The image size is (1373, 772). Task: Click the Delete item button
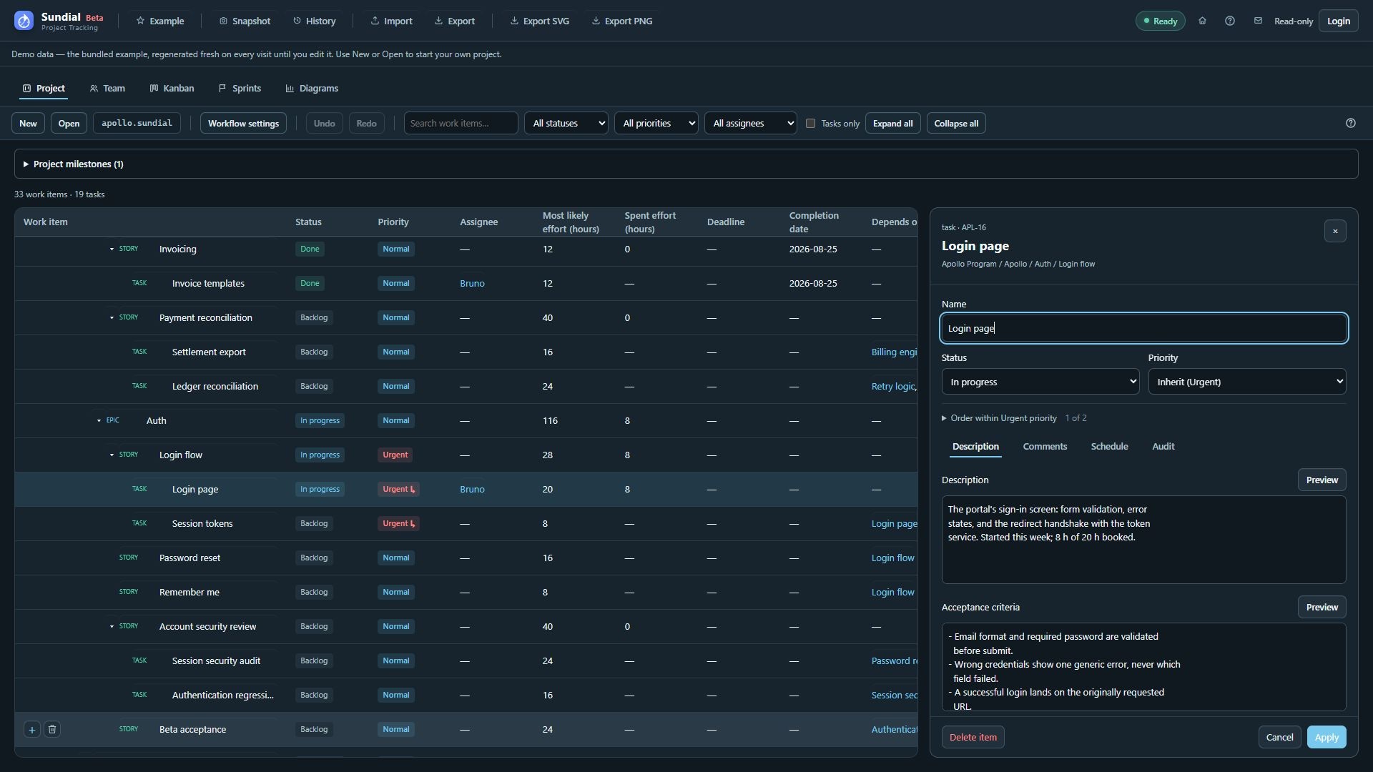pyautogui.click(x=973, y=737)
